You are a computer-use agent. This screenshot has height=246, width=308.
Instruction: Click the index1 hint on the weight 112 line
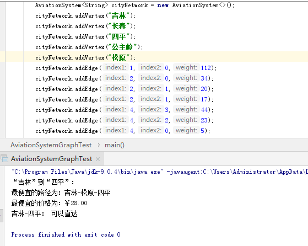[116, 67]
